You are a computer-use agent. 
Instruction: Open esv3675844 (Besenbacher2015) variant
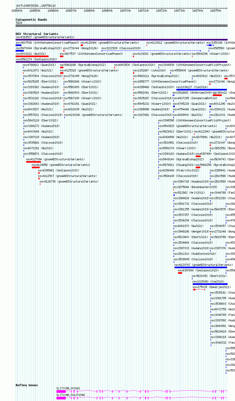195,187
